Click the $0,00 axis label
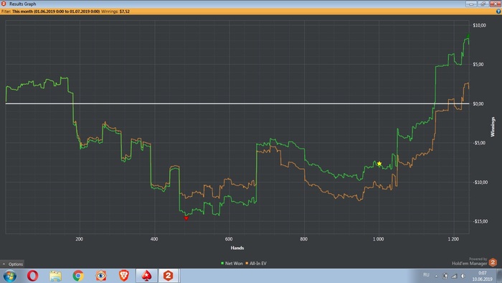This screenshot has width=502, height=283. [478, 104]
